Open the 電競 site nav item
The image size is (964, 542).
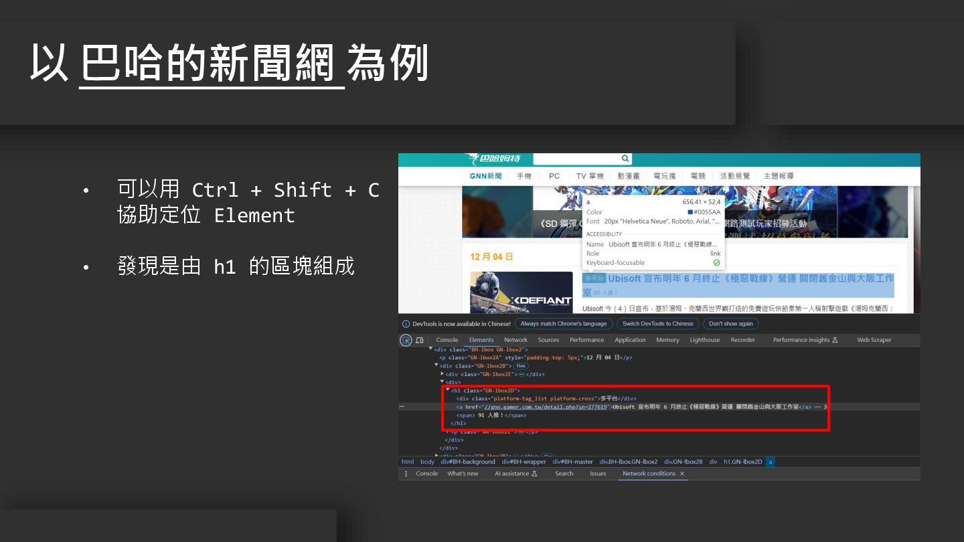(698, 176)
